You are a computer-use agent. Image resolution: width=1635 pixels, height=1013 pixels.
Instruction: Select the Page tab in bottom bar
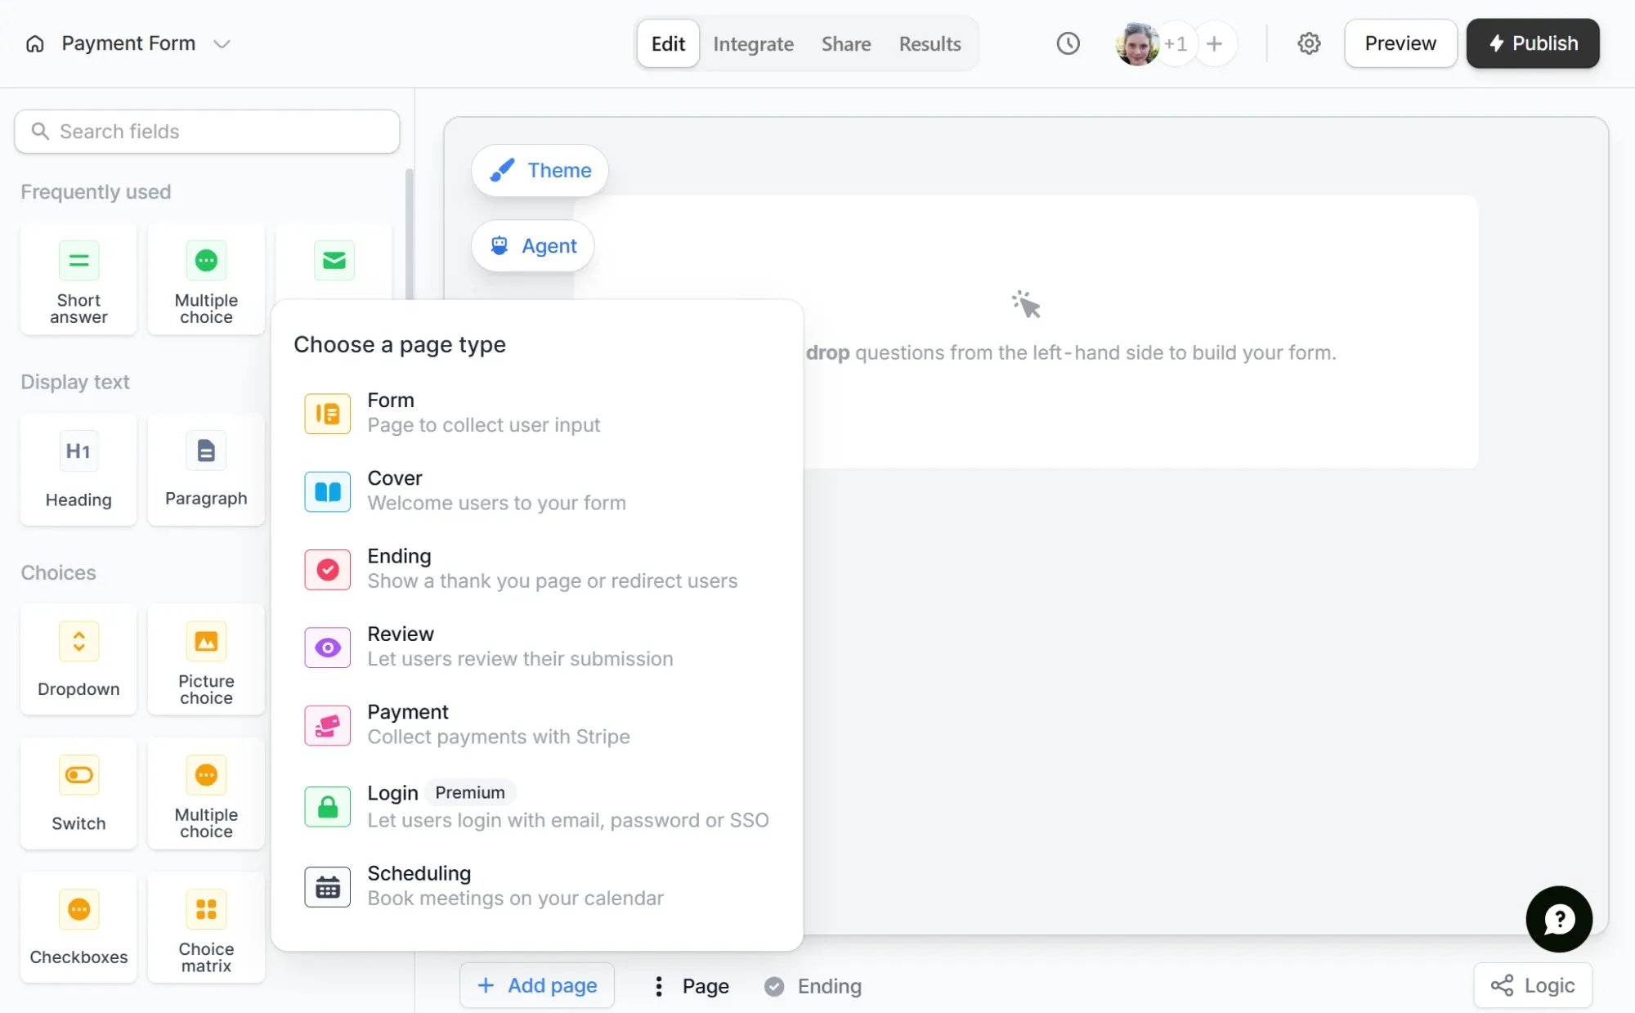(706, 986)
